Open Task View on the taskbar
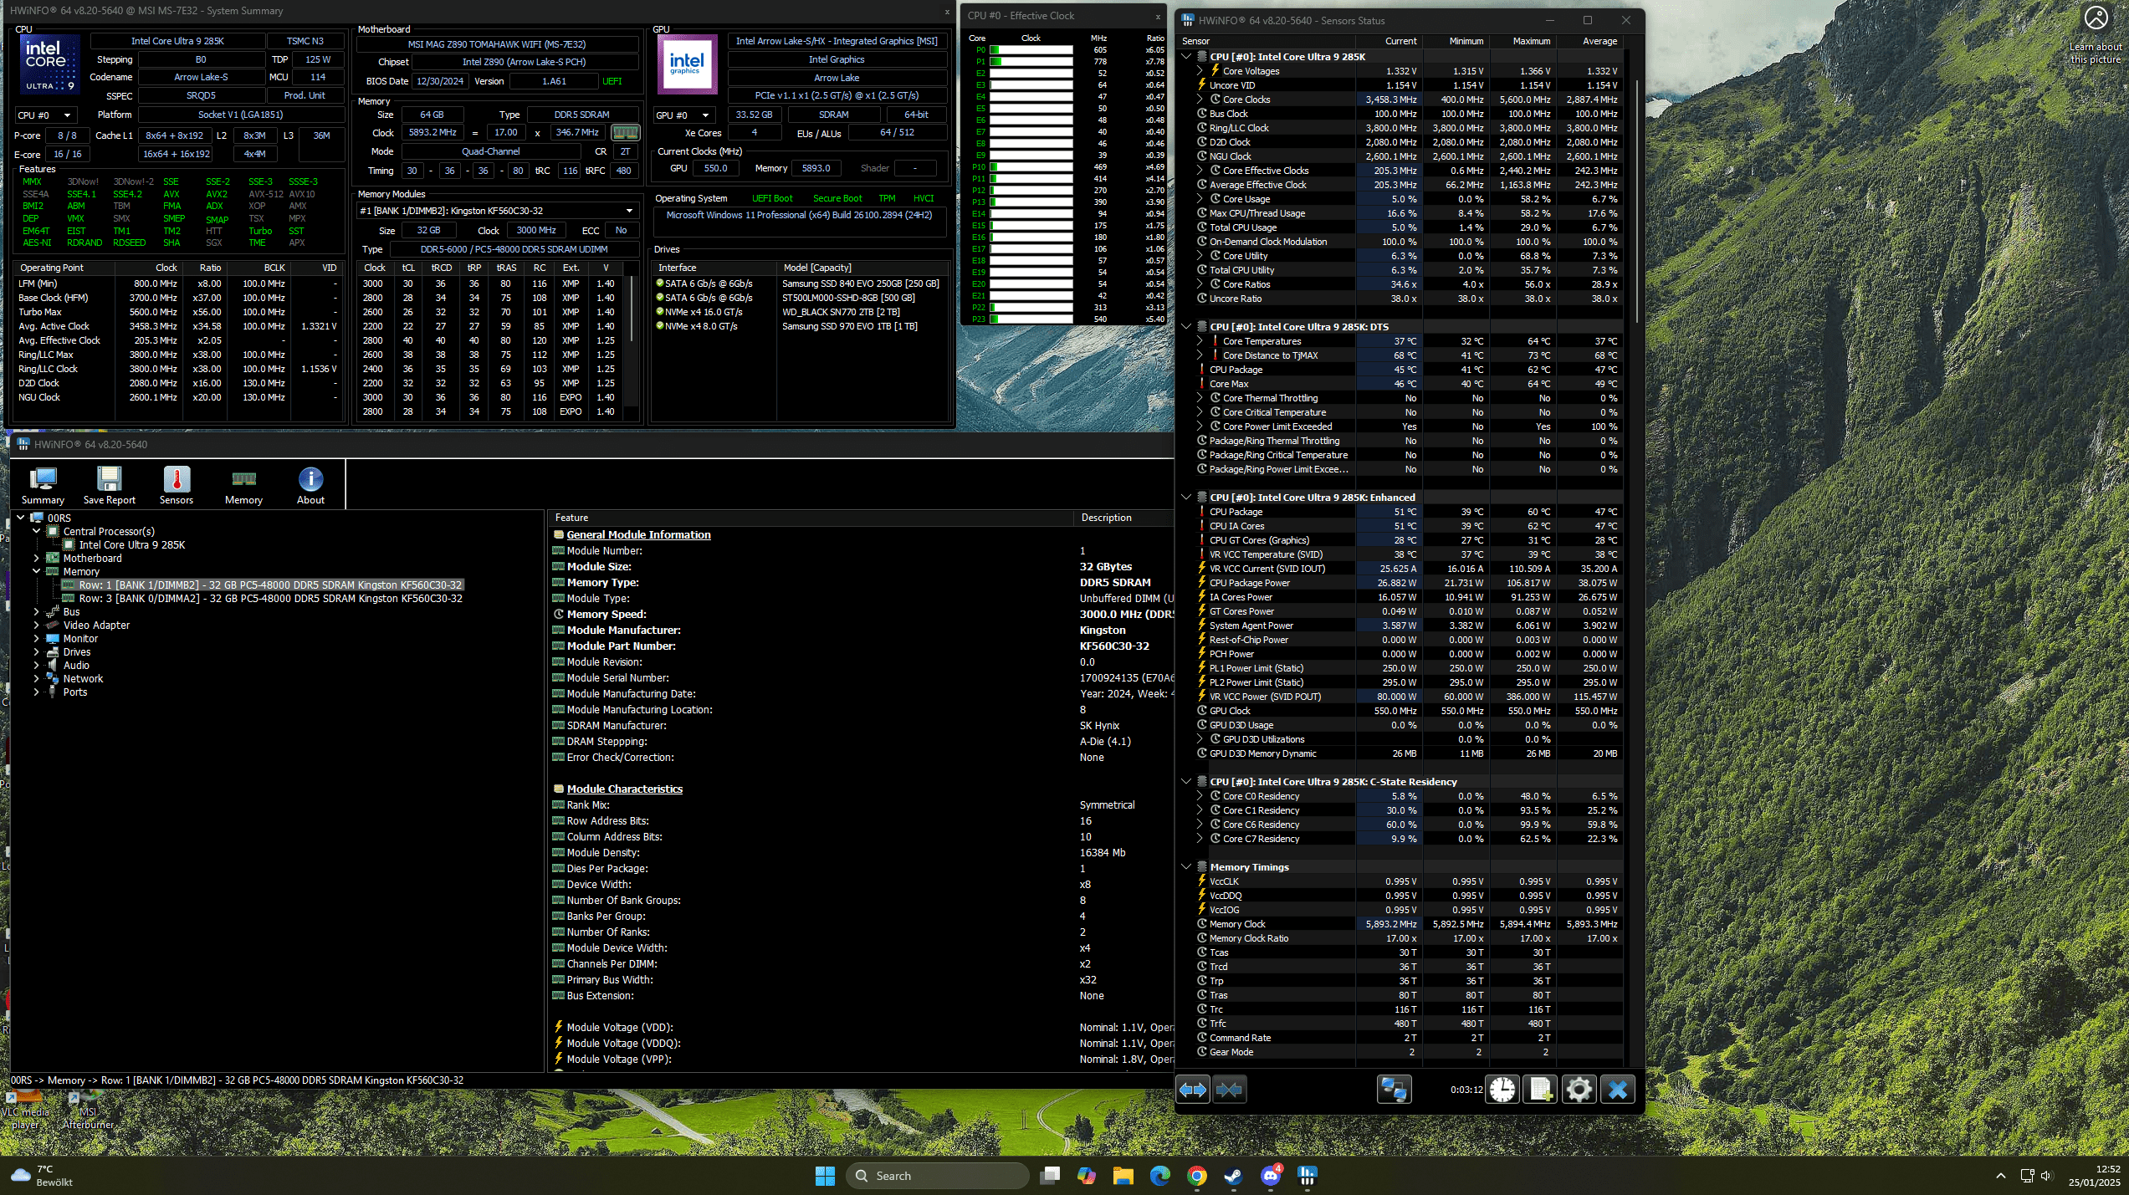 [x=1050, y=1176]
